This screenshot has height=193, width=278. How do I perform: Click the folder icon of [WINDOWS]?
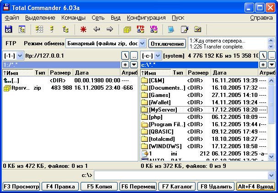click(145, 146)
